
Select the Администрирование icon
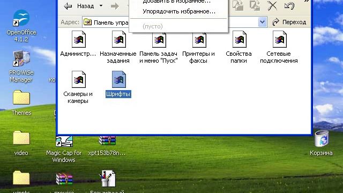click(x=78, y=44)
